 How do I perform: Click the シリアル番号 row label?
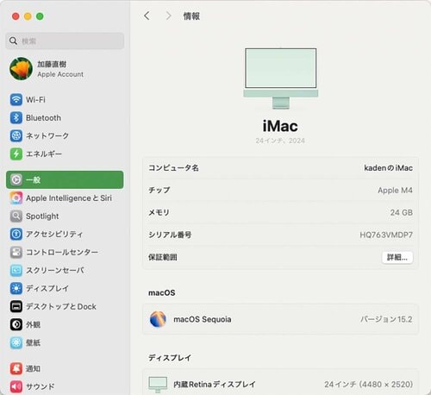pyautogui.click(x=170, y=235)
